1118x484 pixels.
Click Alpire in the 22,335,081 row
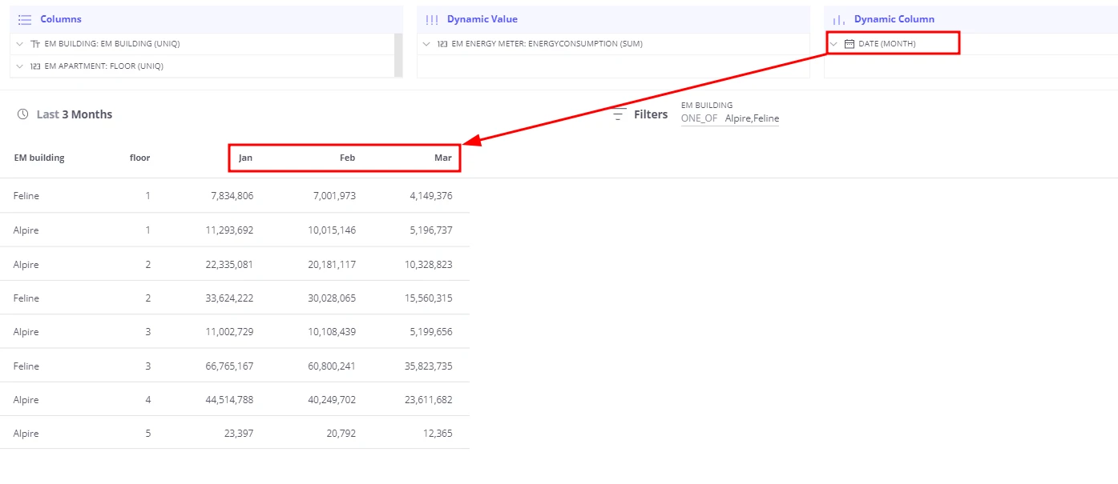point(26,265)
